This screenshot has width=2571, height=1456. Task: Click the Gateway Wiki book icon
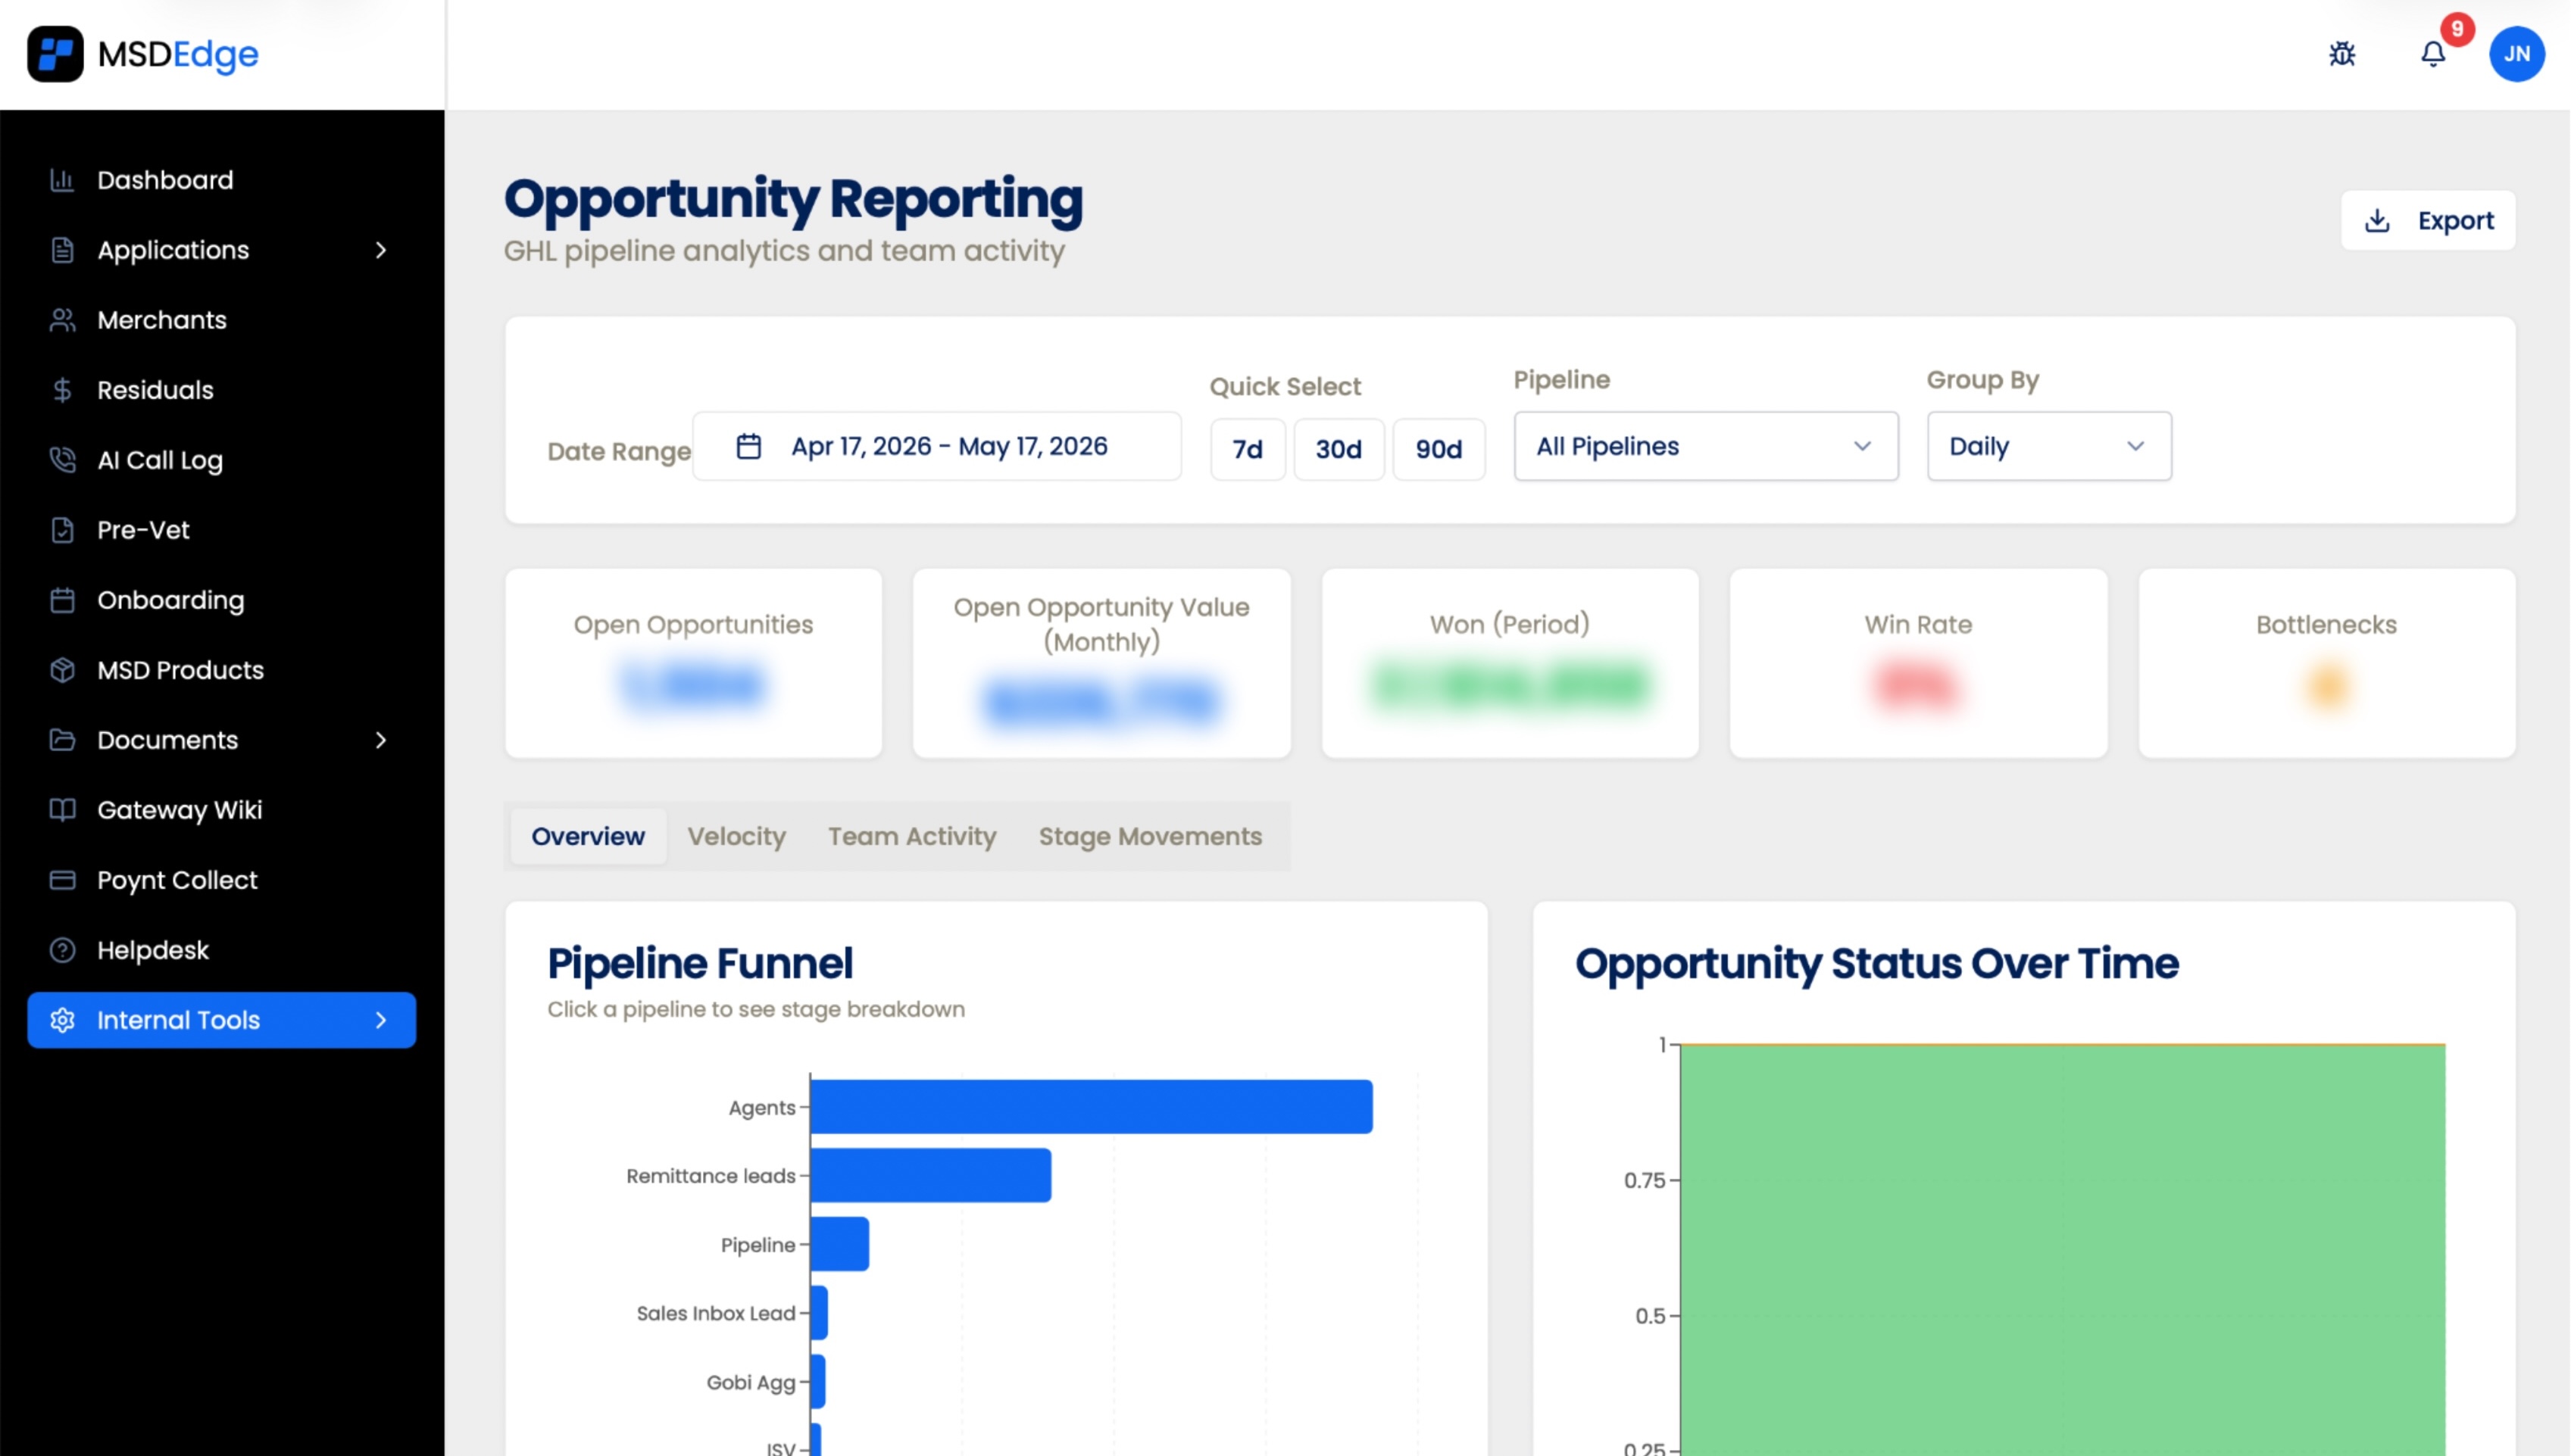click(62, 810)
